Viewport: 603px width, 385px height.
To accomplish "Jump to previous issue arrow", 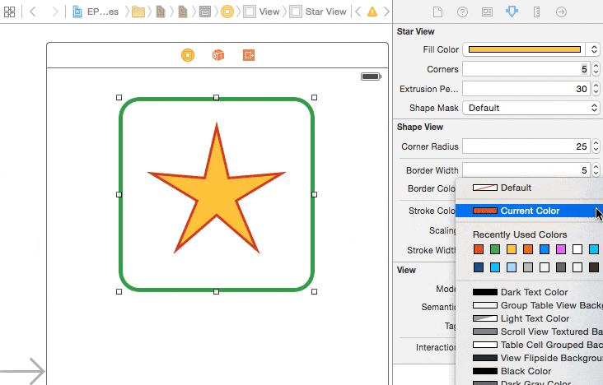I will pyautogui.click(x=358, y=12).
